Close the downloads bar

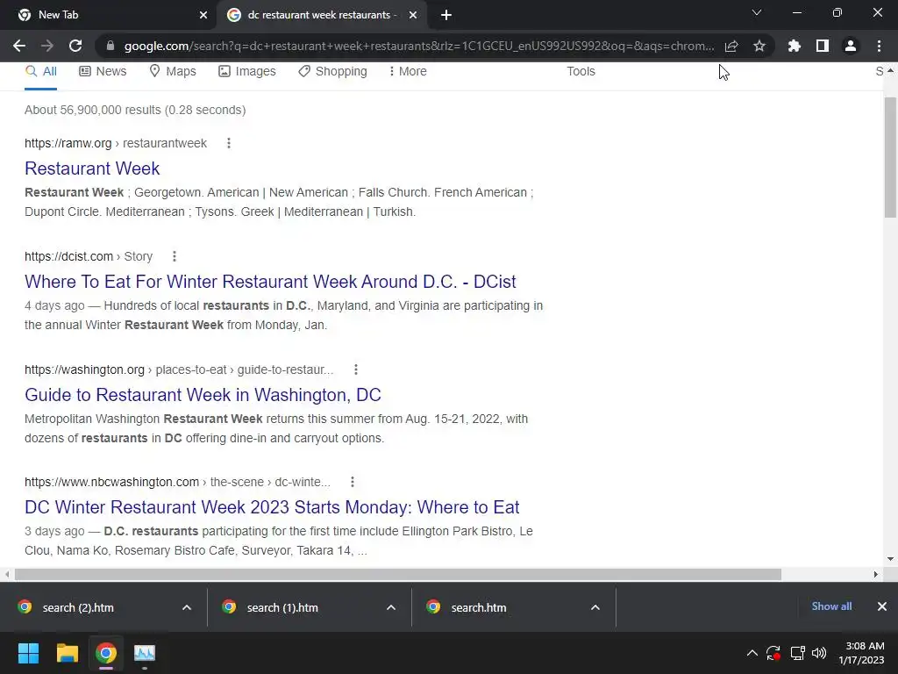pos(882,606)
